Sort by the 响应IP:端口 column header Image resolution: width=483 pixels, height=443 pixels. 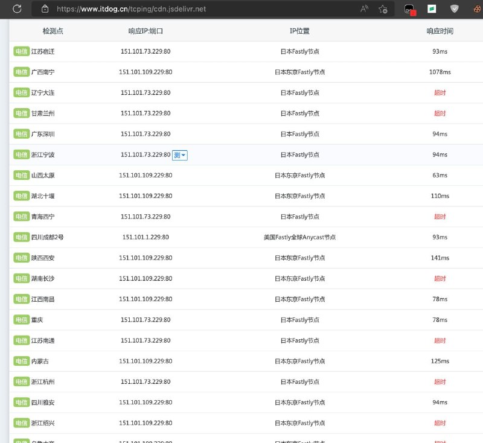[146, 31]
